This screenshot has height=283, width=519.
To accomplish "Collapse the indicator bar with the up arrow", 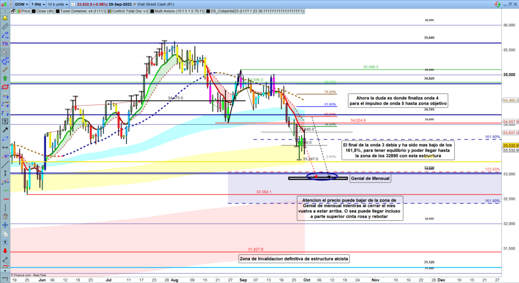I will click(6, 10).
